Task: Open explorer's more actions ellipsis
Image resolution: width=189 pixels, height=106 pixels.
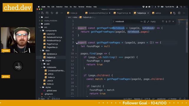Action: (62, 13)
